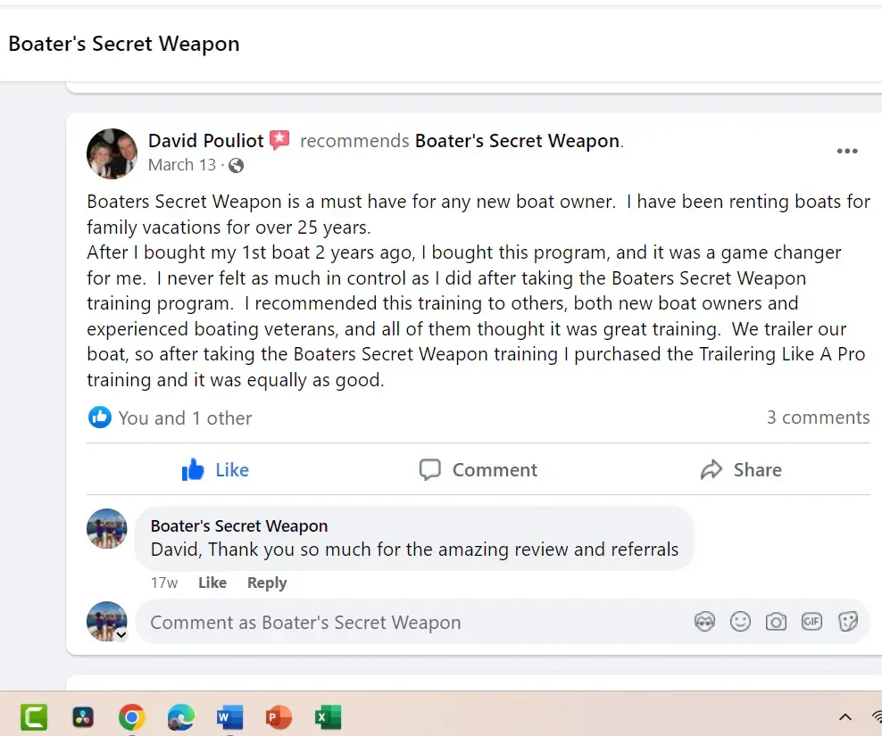
Task: Reply to Boater's Secret Weapon comment
Action: click(267, 583)
